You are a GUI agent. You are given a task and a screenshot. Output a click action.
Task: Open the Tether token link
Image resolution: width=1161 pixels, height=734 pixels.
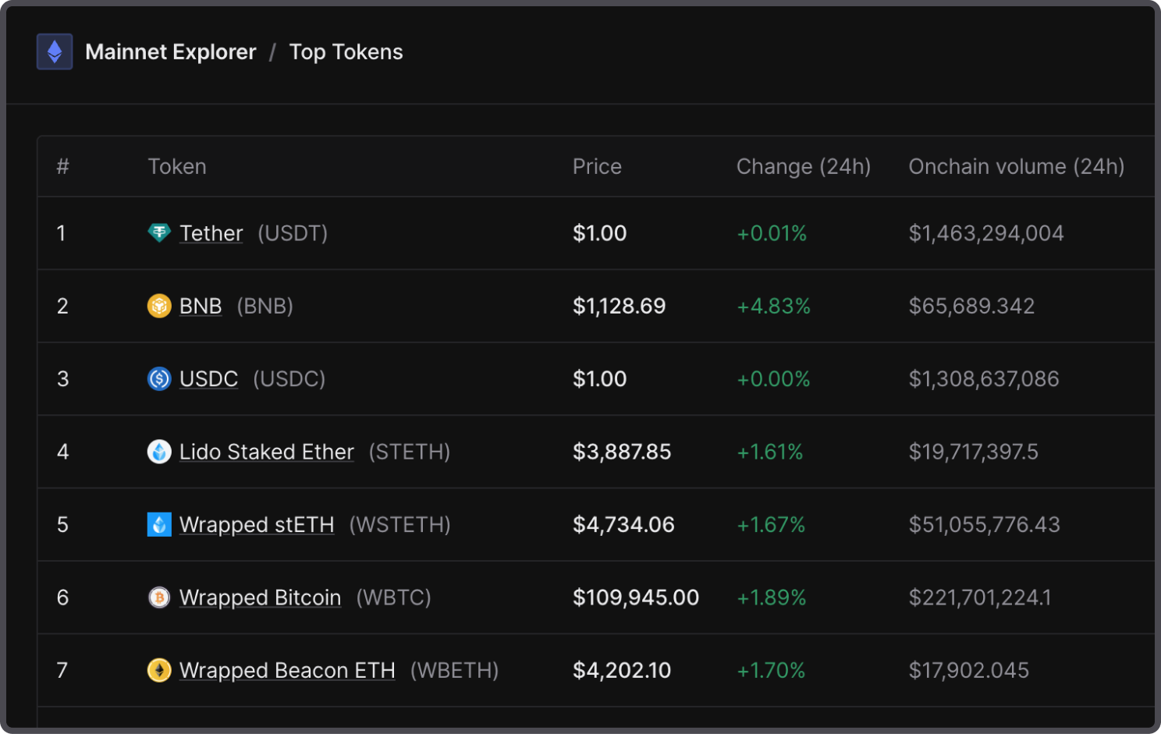coord(211,233)
